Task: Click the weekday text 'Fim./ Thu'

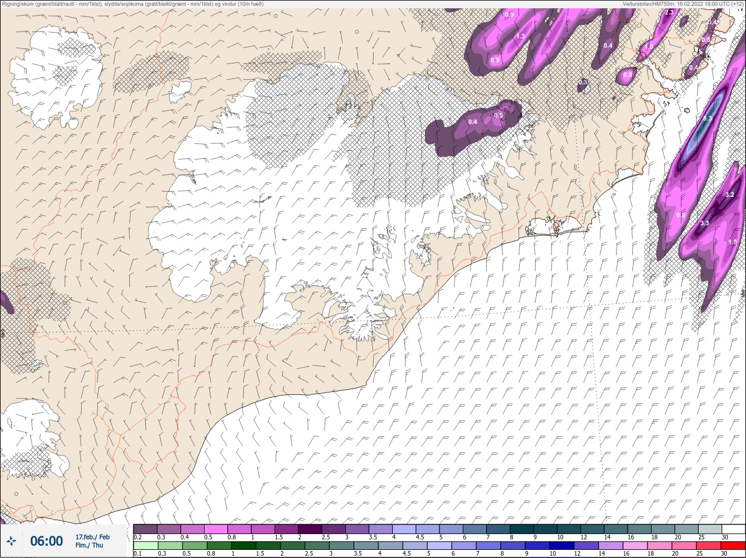Action: pos(89,545)
